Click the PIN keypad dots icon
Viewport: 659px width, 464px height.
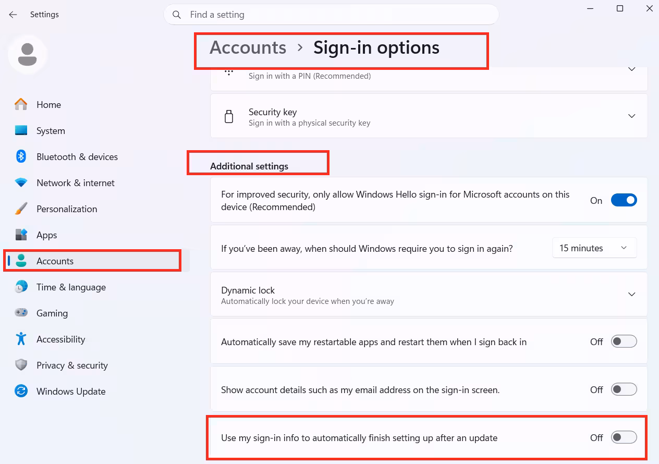(229, 72)
